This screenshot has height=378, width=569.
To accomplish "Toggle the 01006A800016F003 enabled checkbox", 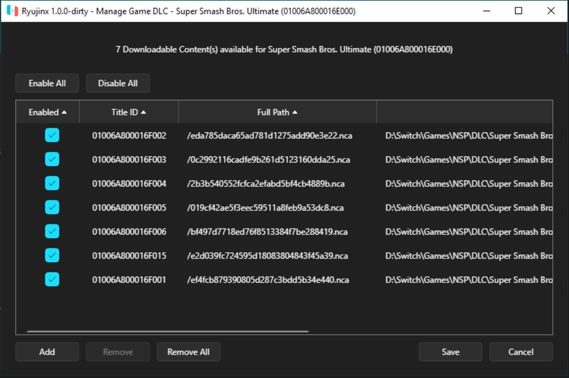I will [x=52, y=159].
